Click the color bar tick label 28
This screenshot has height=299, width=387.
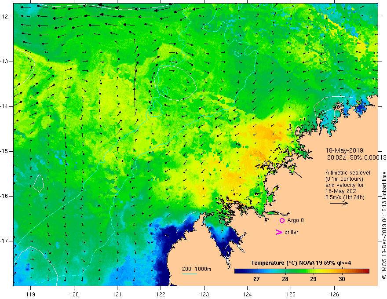tap(285, 279)
